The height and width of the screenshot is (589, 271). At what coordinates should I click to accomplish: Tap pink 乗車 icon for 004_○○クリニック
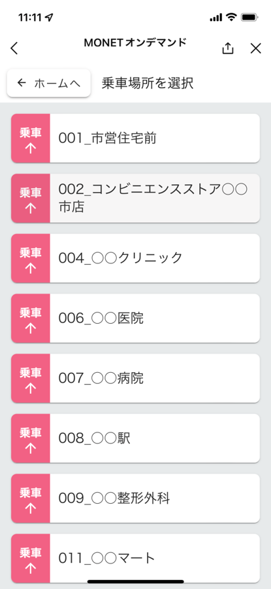pos(31,258)
